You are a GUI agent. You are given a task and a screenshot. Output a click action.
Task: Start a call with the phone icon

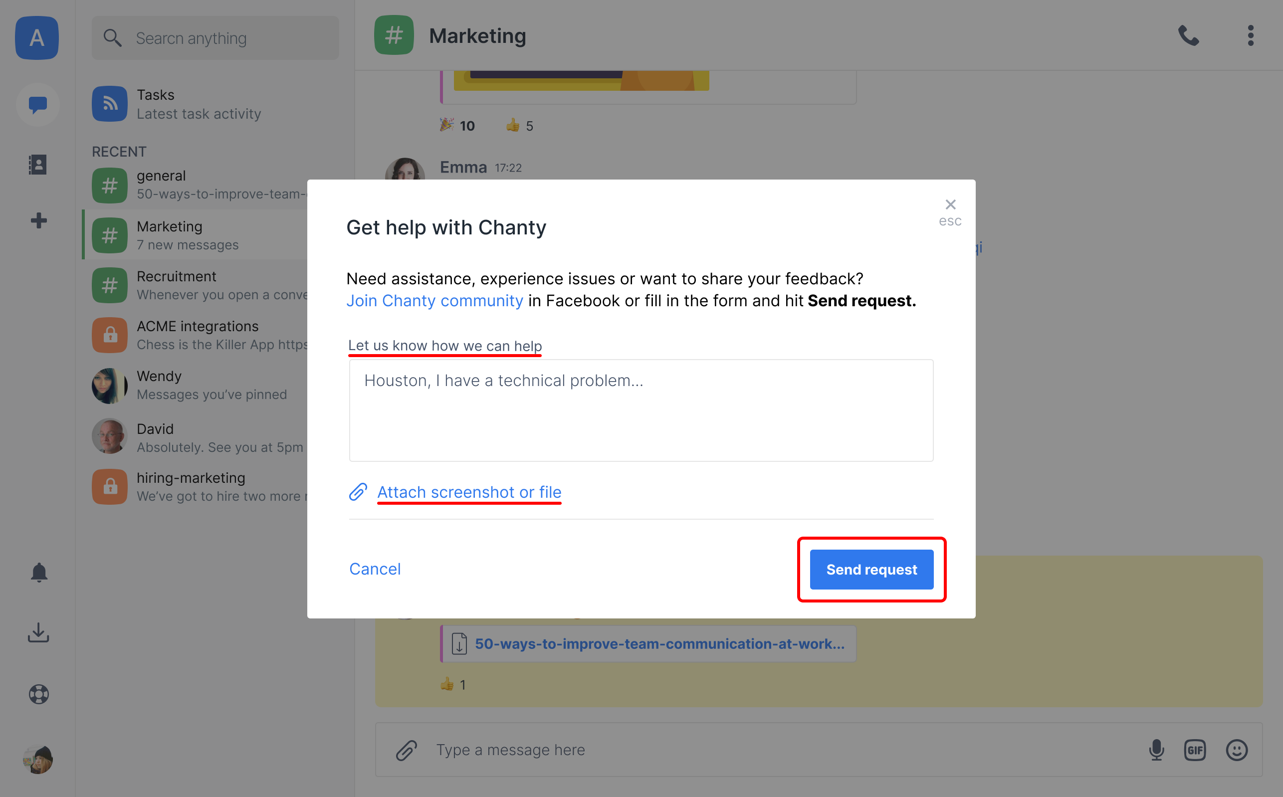1188,36
